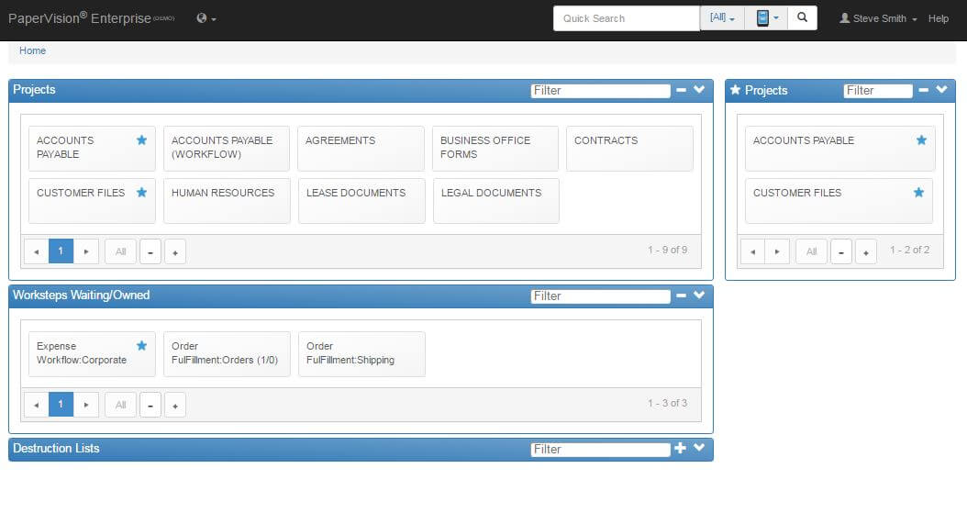Toggle favorite star on CUSTOMER FILES in main Projects
The image size is (967, 524).
[142, 193]
